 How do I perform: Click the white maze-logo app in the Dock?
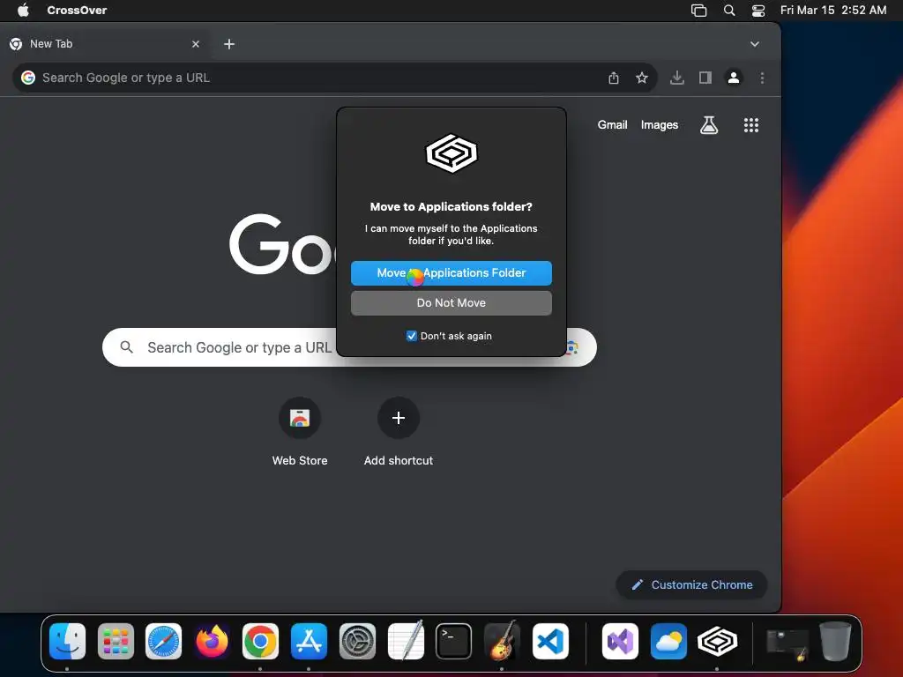tap(717, 642)
